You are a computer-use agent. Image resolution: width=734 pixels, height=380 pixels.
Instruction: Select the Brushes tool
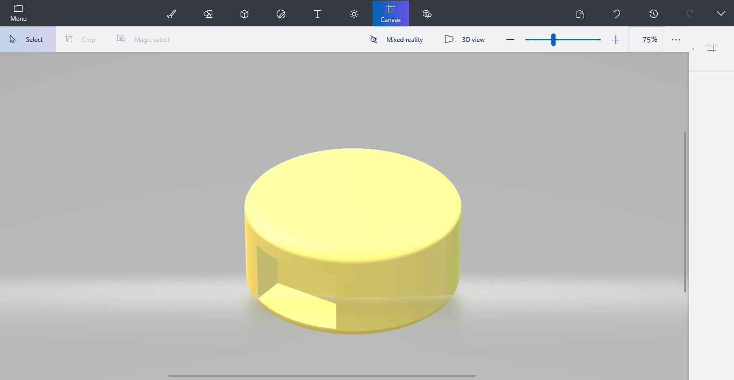pyautogui.click(x=171, y=13)
